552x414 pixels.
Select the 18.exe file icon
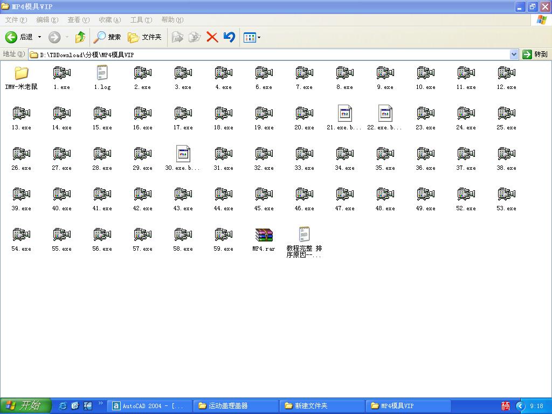pyautogui.click(x=224, y=113)
